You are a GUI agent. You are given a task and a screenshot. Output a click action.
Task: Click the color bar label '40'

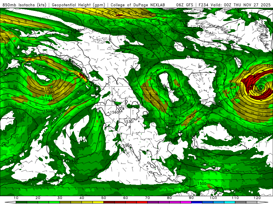coord(82,198)
